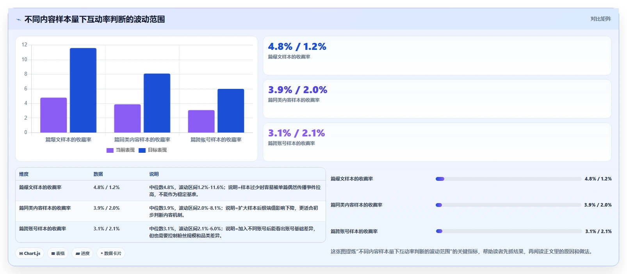Image resolution: width=627 pixels, height=274 pixels.
Task: Click the explanation starting 中位数3.9%
Action: 233,212
